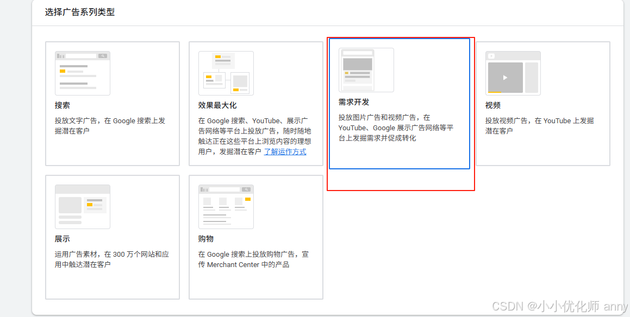Click the 购物 campaign illustration icon
The image size is (630, 317).
point(226,206)
